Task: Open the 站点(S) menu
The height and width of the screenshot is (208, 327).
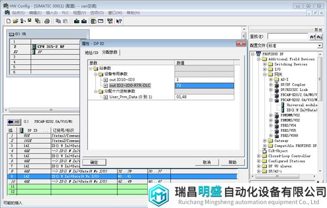Action: (x=18, y=13)
